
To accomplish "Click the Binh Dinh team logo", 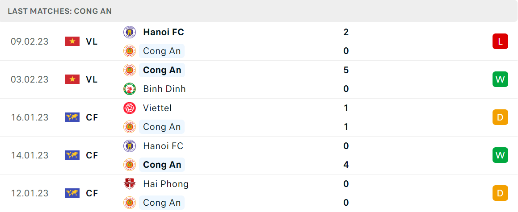I will [129, 89].
